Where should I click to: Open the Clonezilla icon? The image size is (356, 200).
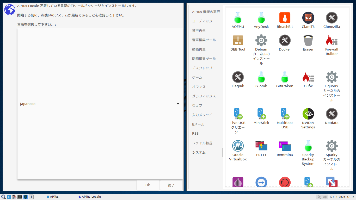tap(332, 18)
